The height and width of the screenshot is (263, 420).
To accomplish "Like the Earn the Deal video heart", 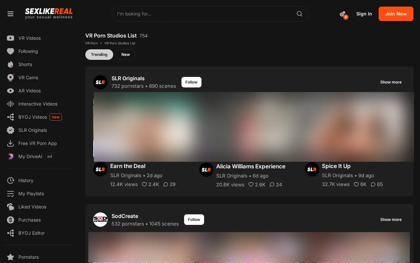I will [x=144, y=184].
